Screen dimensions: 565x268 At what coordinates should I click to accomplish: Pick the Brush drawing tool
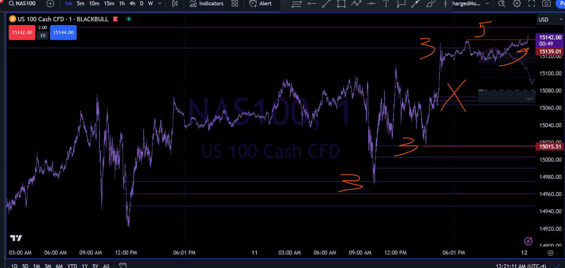[431, 4]
